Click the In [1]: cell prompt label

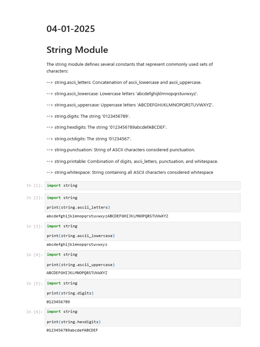pos(35,185)
